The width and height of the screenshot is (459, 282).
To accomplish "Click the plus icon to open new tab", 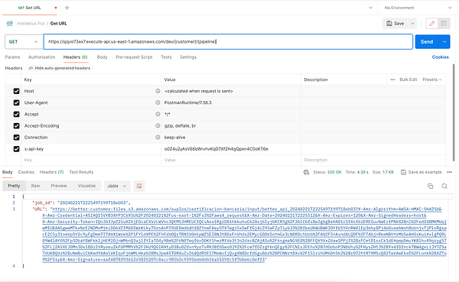I will pos(67,8).
